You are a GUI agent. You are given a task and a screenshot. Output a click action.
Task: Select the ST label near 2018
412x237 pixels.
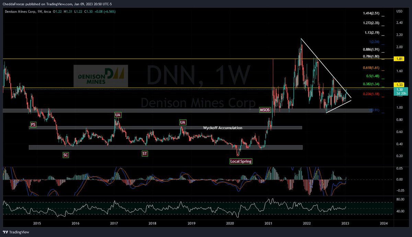(145, 154)
